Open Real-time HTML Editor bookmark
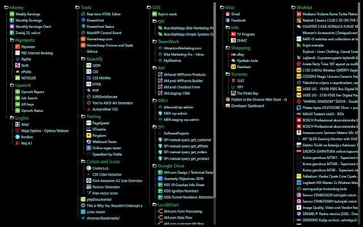Image resolution: width=363 pixels, height=227 pixels. pyautogui.click(x=104, y=14)
